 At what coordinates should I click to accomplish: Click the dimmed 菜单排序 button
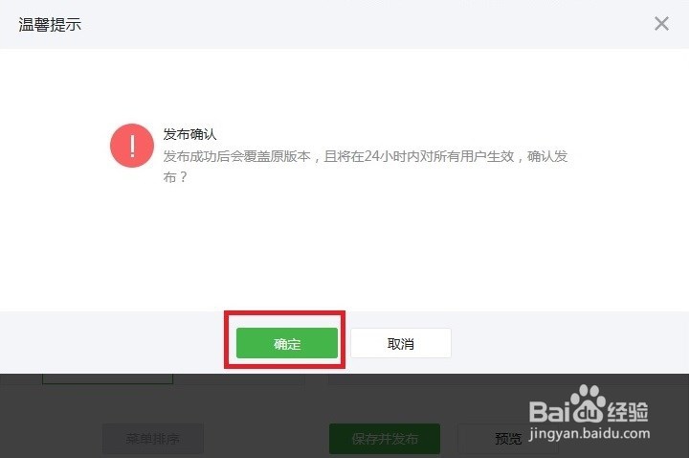pyautogui.click(x=153, y=439)
